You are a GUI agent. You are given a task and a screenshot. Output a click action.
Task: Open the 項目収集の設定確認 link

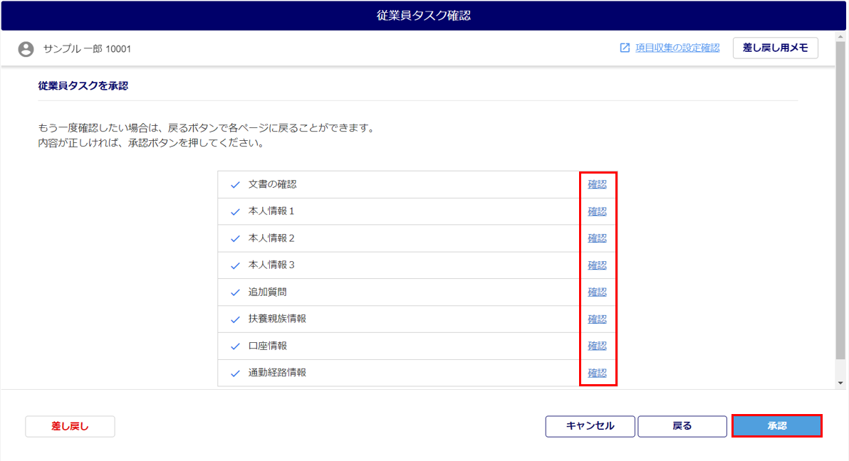(x=677, y=48)
